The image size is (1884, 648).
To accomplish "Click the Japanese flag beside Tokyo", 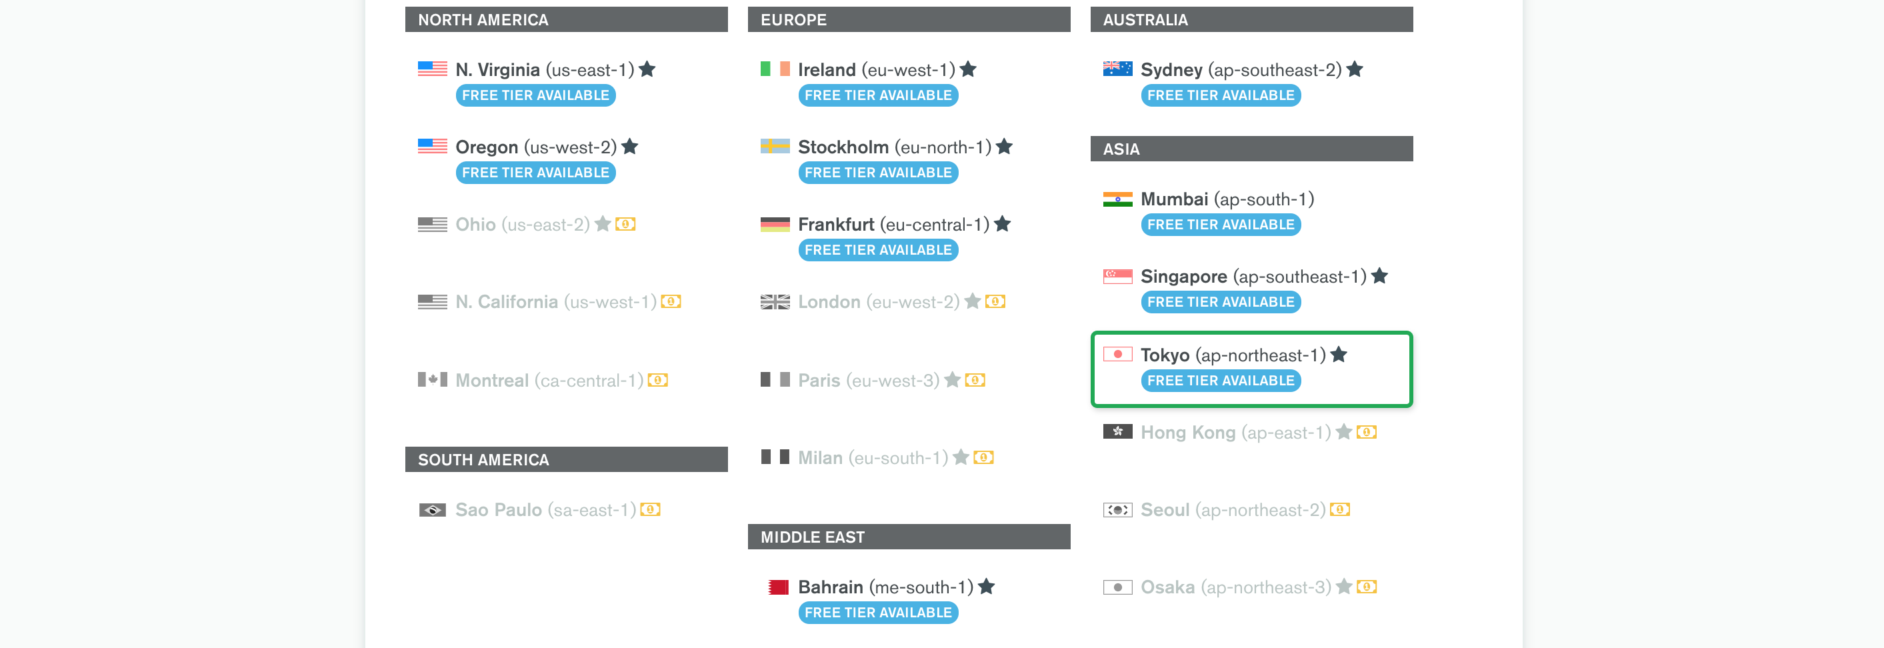I will pyautogui.click(x=1117, y=354).
